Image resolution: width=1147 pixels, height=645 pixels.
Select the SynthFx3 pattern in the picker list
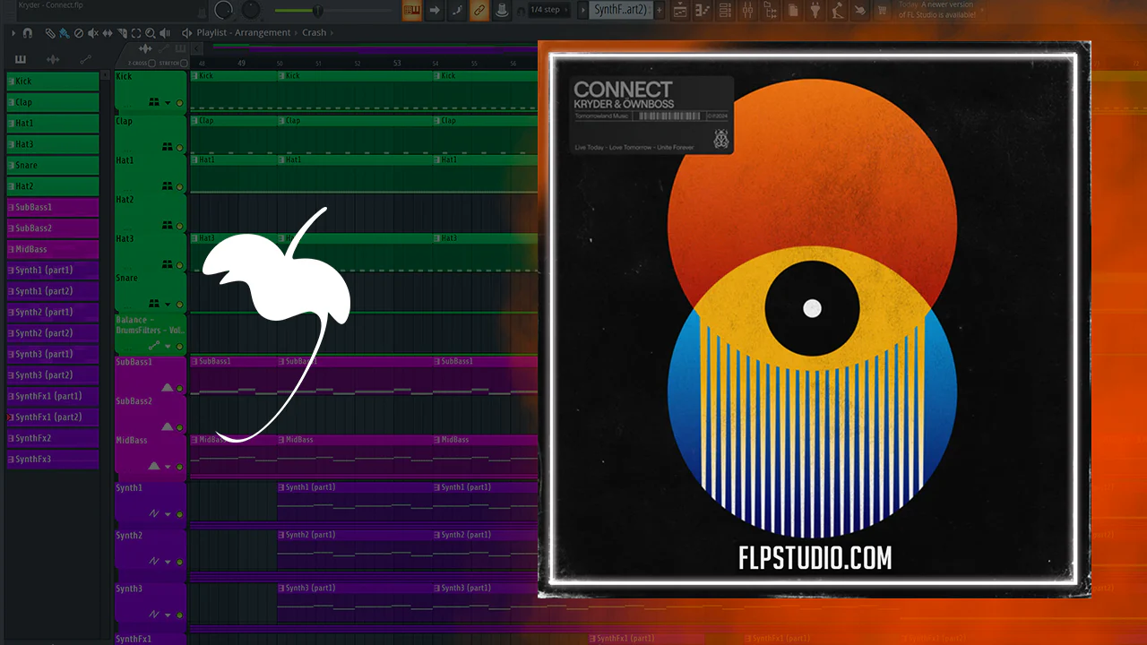tap(52, 459)
